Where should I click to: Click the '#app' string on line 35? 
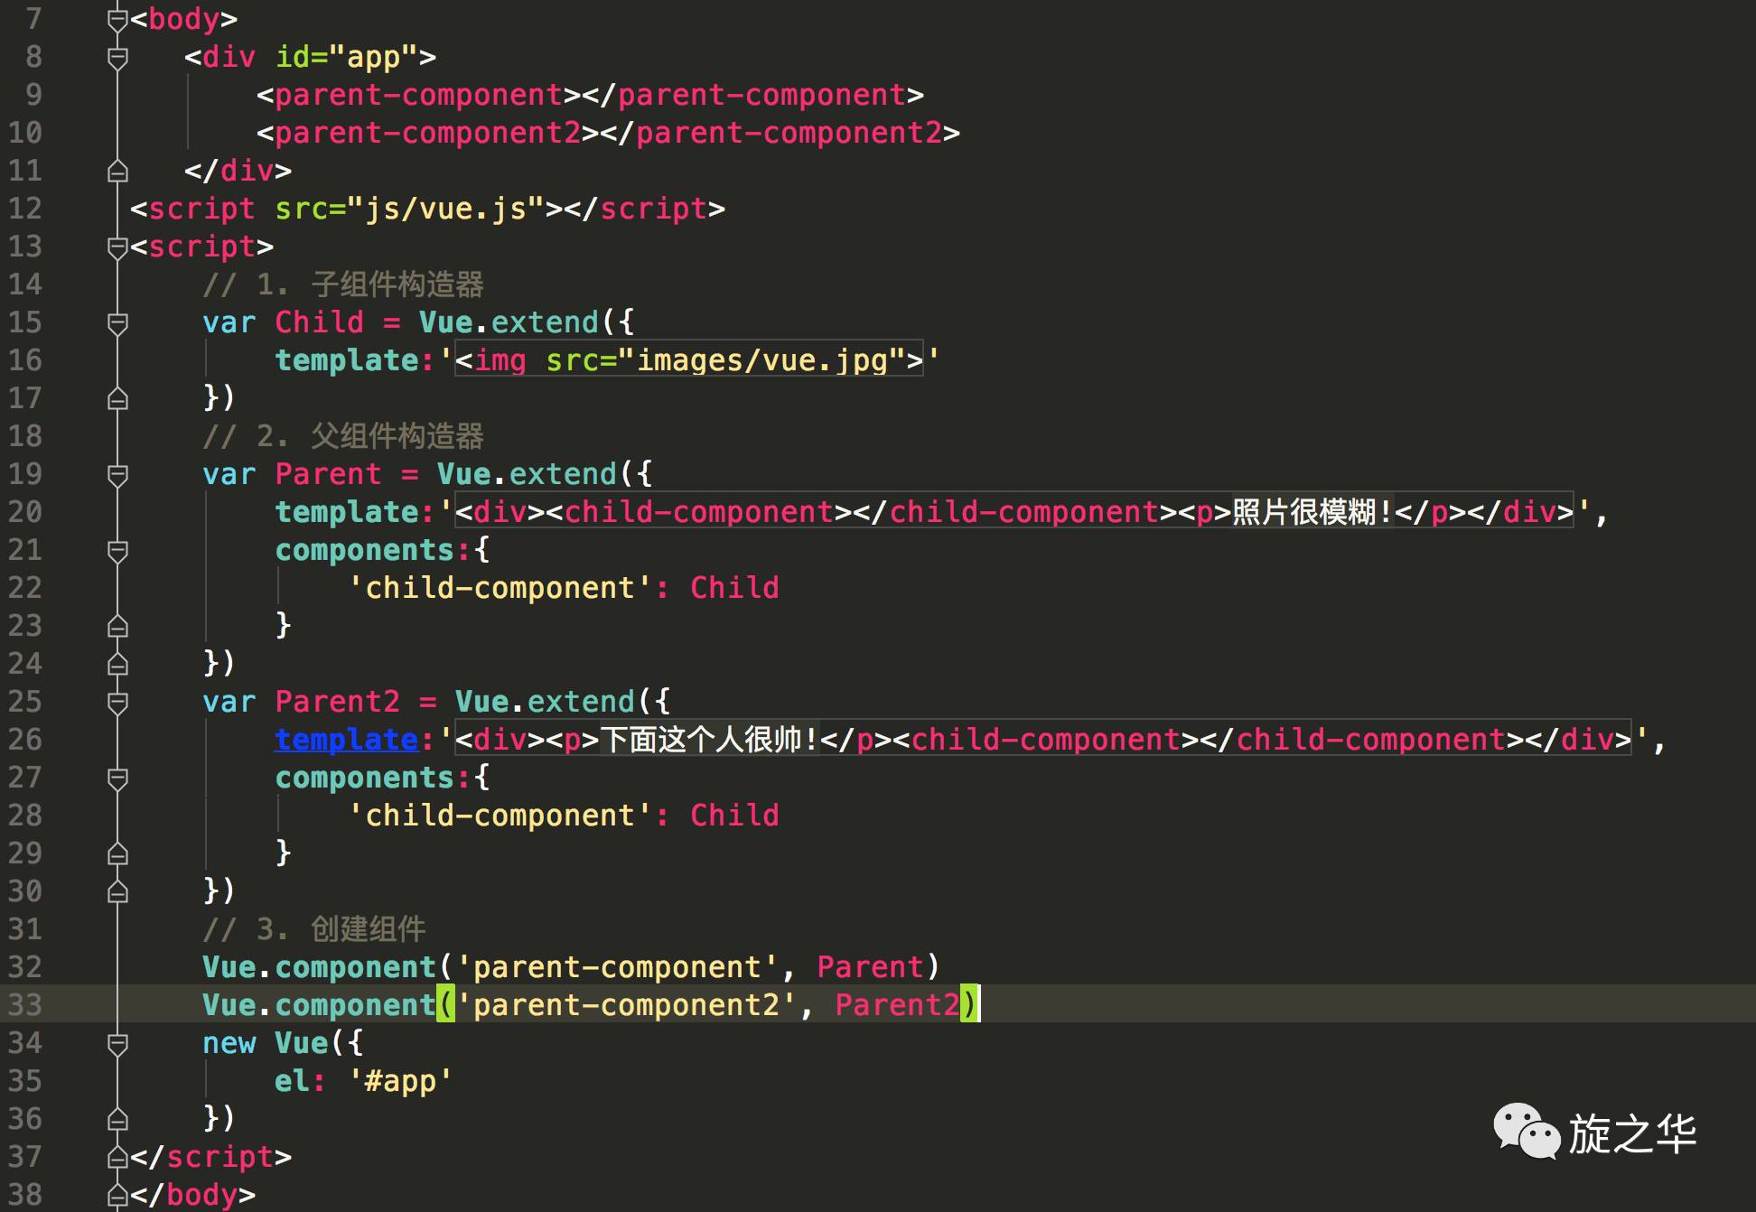(x=400, y=1081)
